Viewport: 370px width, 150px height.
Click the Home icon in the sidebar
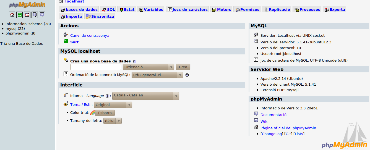click(12, 15)
